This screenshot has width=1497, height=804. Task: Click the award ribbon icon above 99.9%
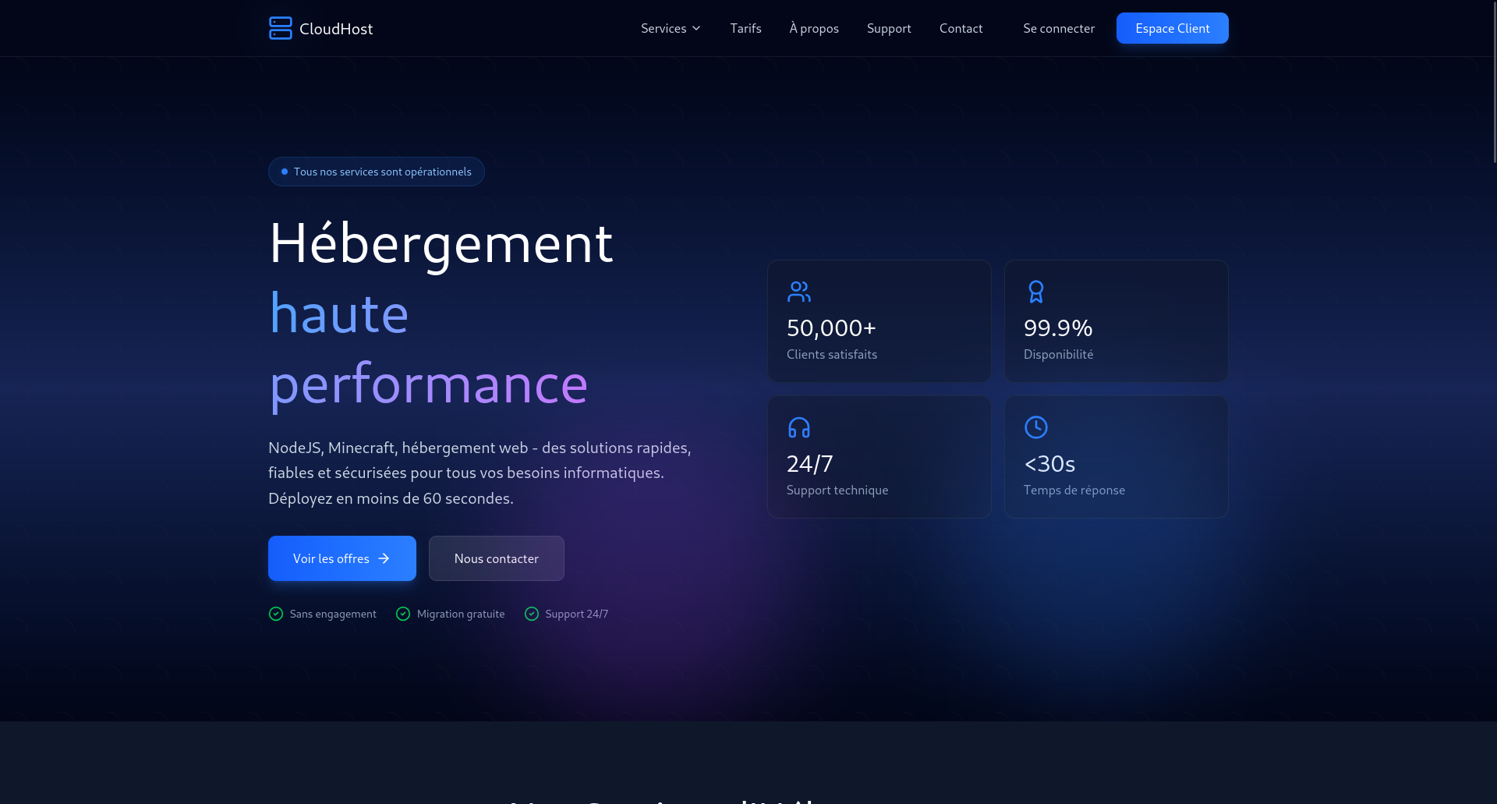pos(1035,292)
